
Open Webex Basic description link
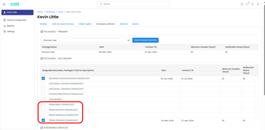click(x=61, y=104)
